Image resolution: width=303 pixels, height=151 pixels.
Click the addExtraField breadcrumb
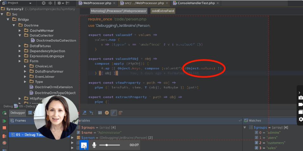[163, 11]
